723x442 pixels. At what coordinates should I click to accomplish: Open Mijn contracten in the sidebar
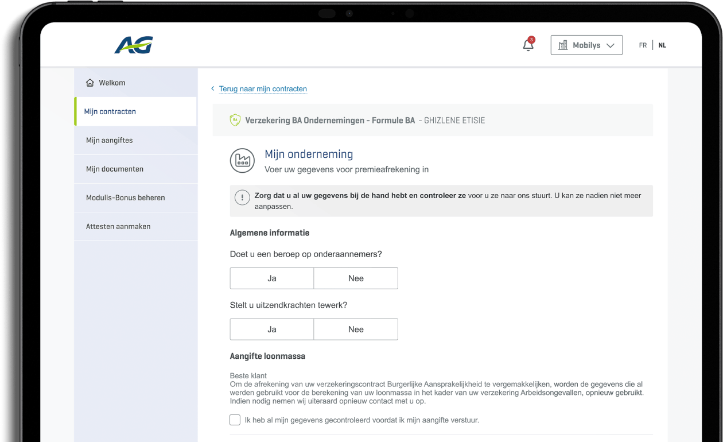click(x=135, y=111)
